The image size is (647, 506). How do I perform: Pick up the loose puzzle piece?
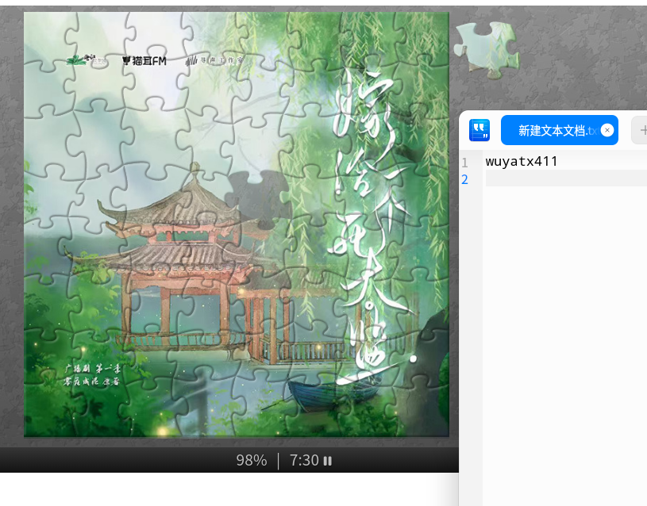[486, 48]
